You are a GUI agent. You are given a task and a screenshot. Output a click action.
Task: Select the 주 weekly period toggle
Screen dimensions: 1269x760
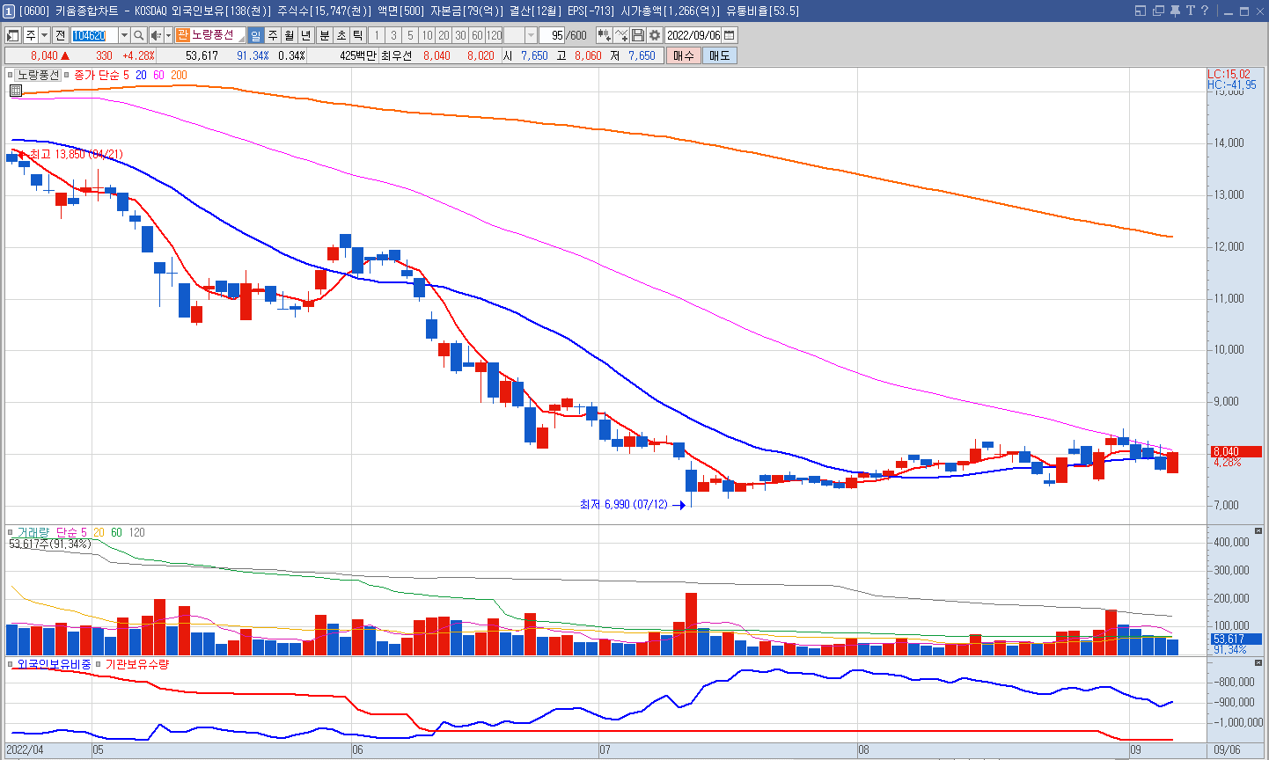[x=273, y=35]
